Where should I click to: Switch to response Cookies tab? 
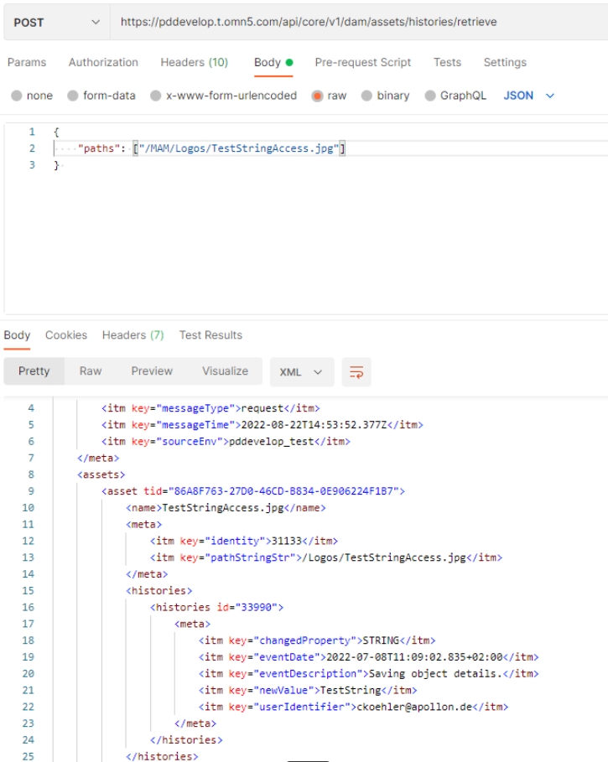(x=66, y=335)
